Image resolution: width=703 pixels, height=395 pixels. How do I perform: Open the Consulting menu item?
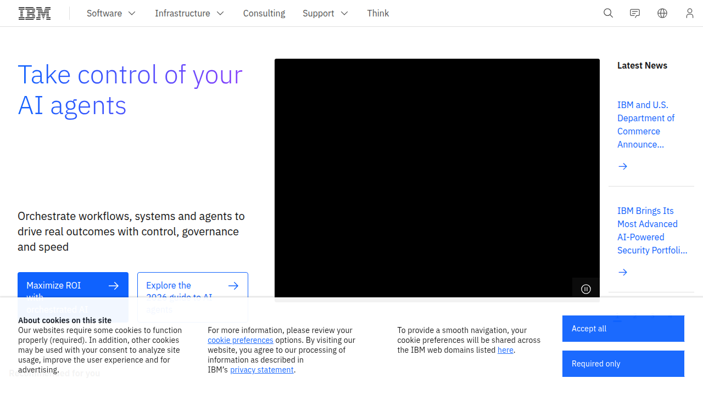click(x=264, y=13)
